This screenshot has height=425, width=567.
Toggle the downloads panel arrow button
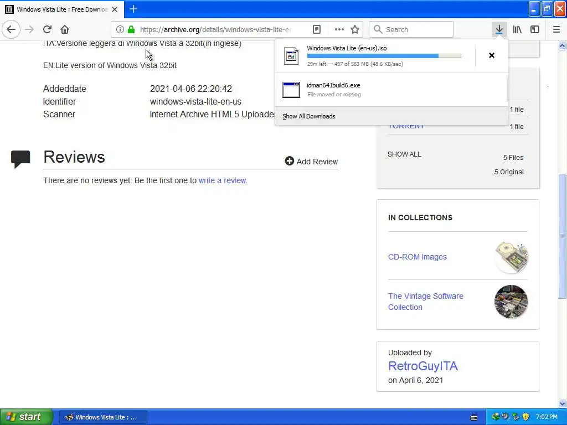(x=499, y=29)
